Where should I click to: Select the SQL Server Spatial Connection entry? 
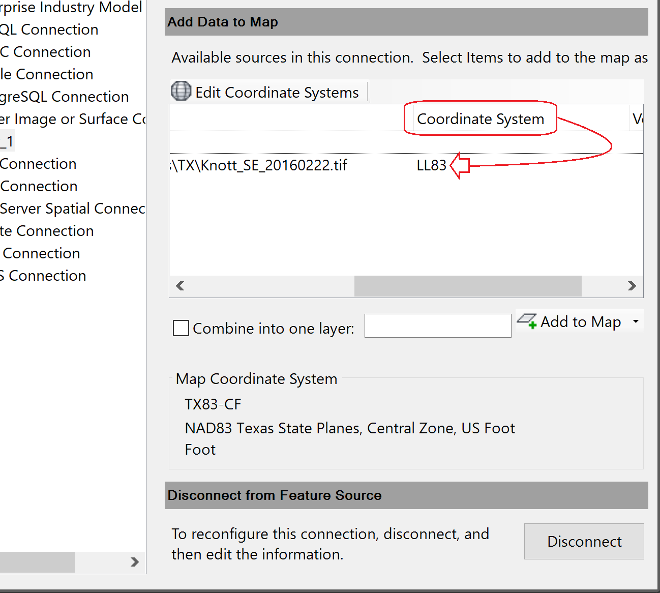point(72,209)
